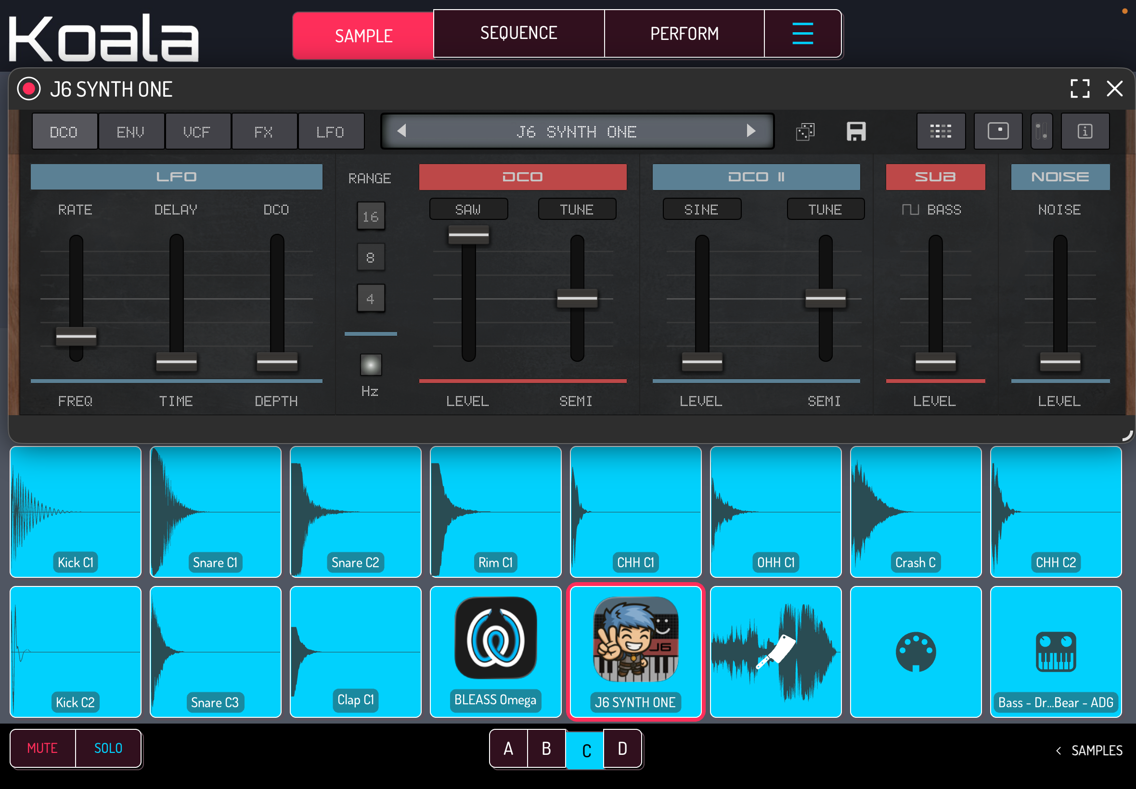Image resolution: width=1136 pixels, height=789 pixels.
Task: Trigger the Crash C pad
Action: [x=916, y=512]
